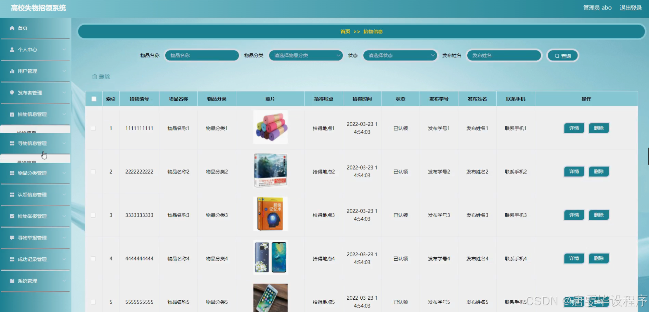Open the 状态 dropdown filter
Image resolution: width=649 pixels, height=312 pixels.
pyautogui.click(x=400, y=55)
